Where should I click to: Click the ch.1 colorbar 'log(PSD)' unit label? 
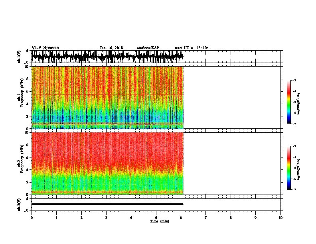298,104
